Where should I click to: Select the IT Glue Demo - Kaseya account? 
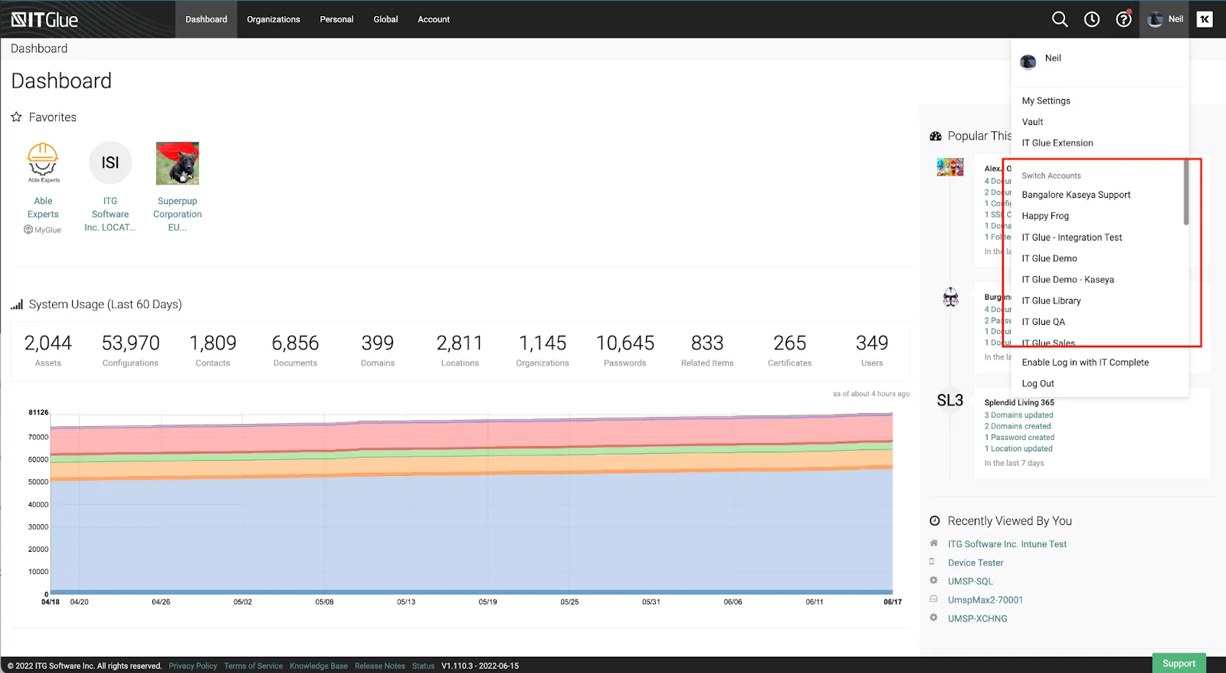click(x=1067, y=280)
